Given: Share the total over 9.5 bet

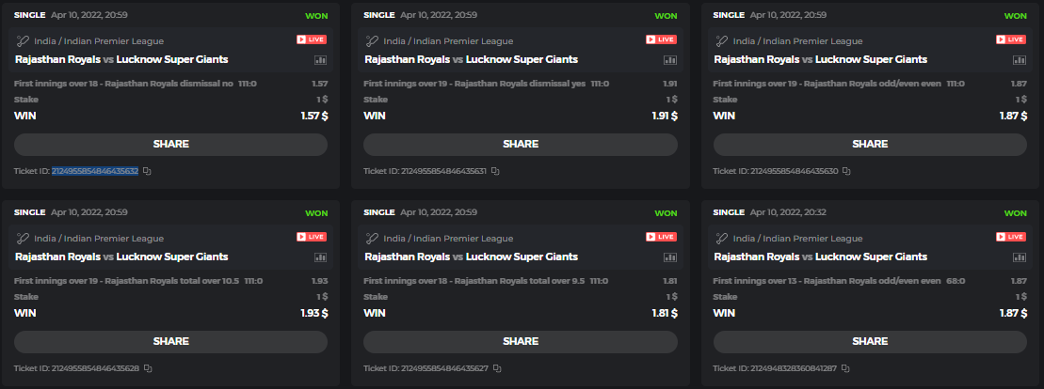Looking at the screenshot, I should coord(520,342).
